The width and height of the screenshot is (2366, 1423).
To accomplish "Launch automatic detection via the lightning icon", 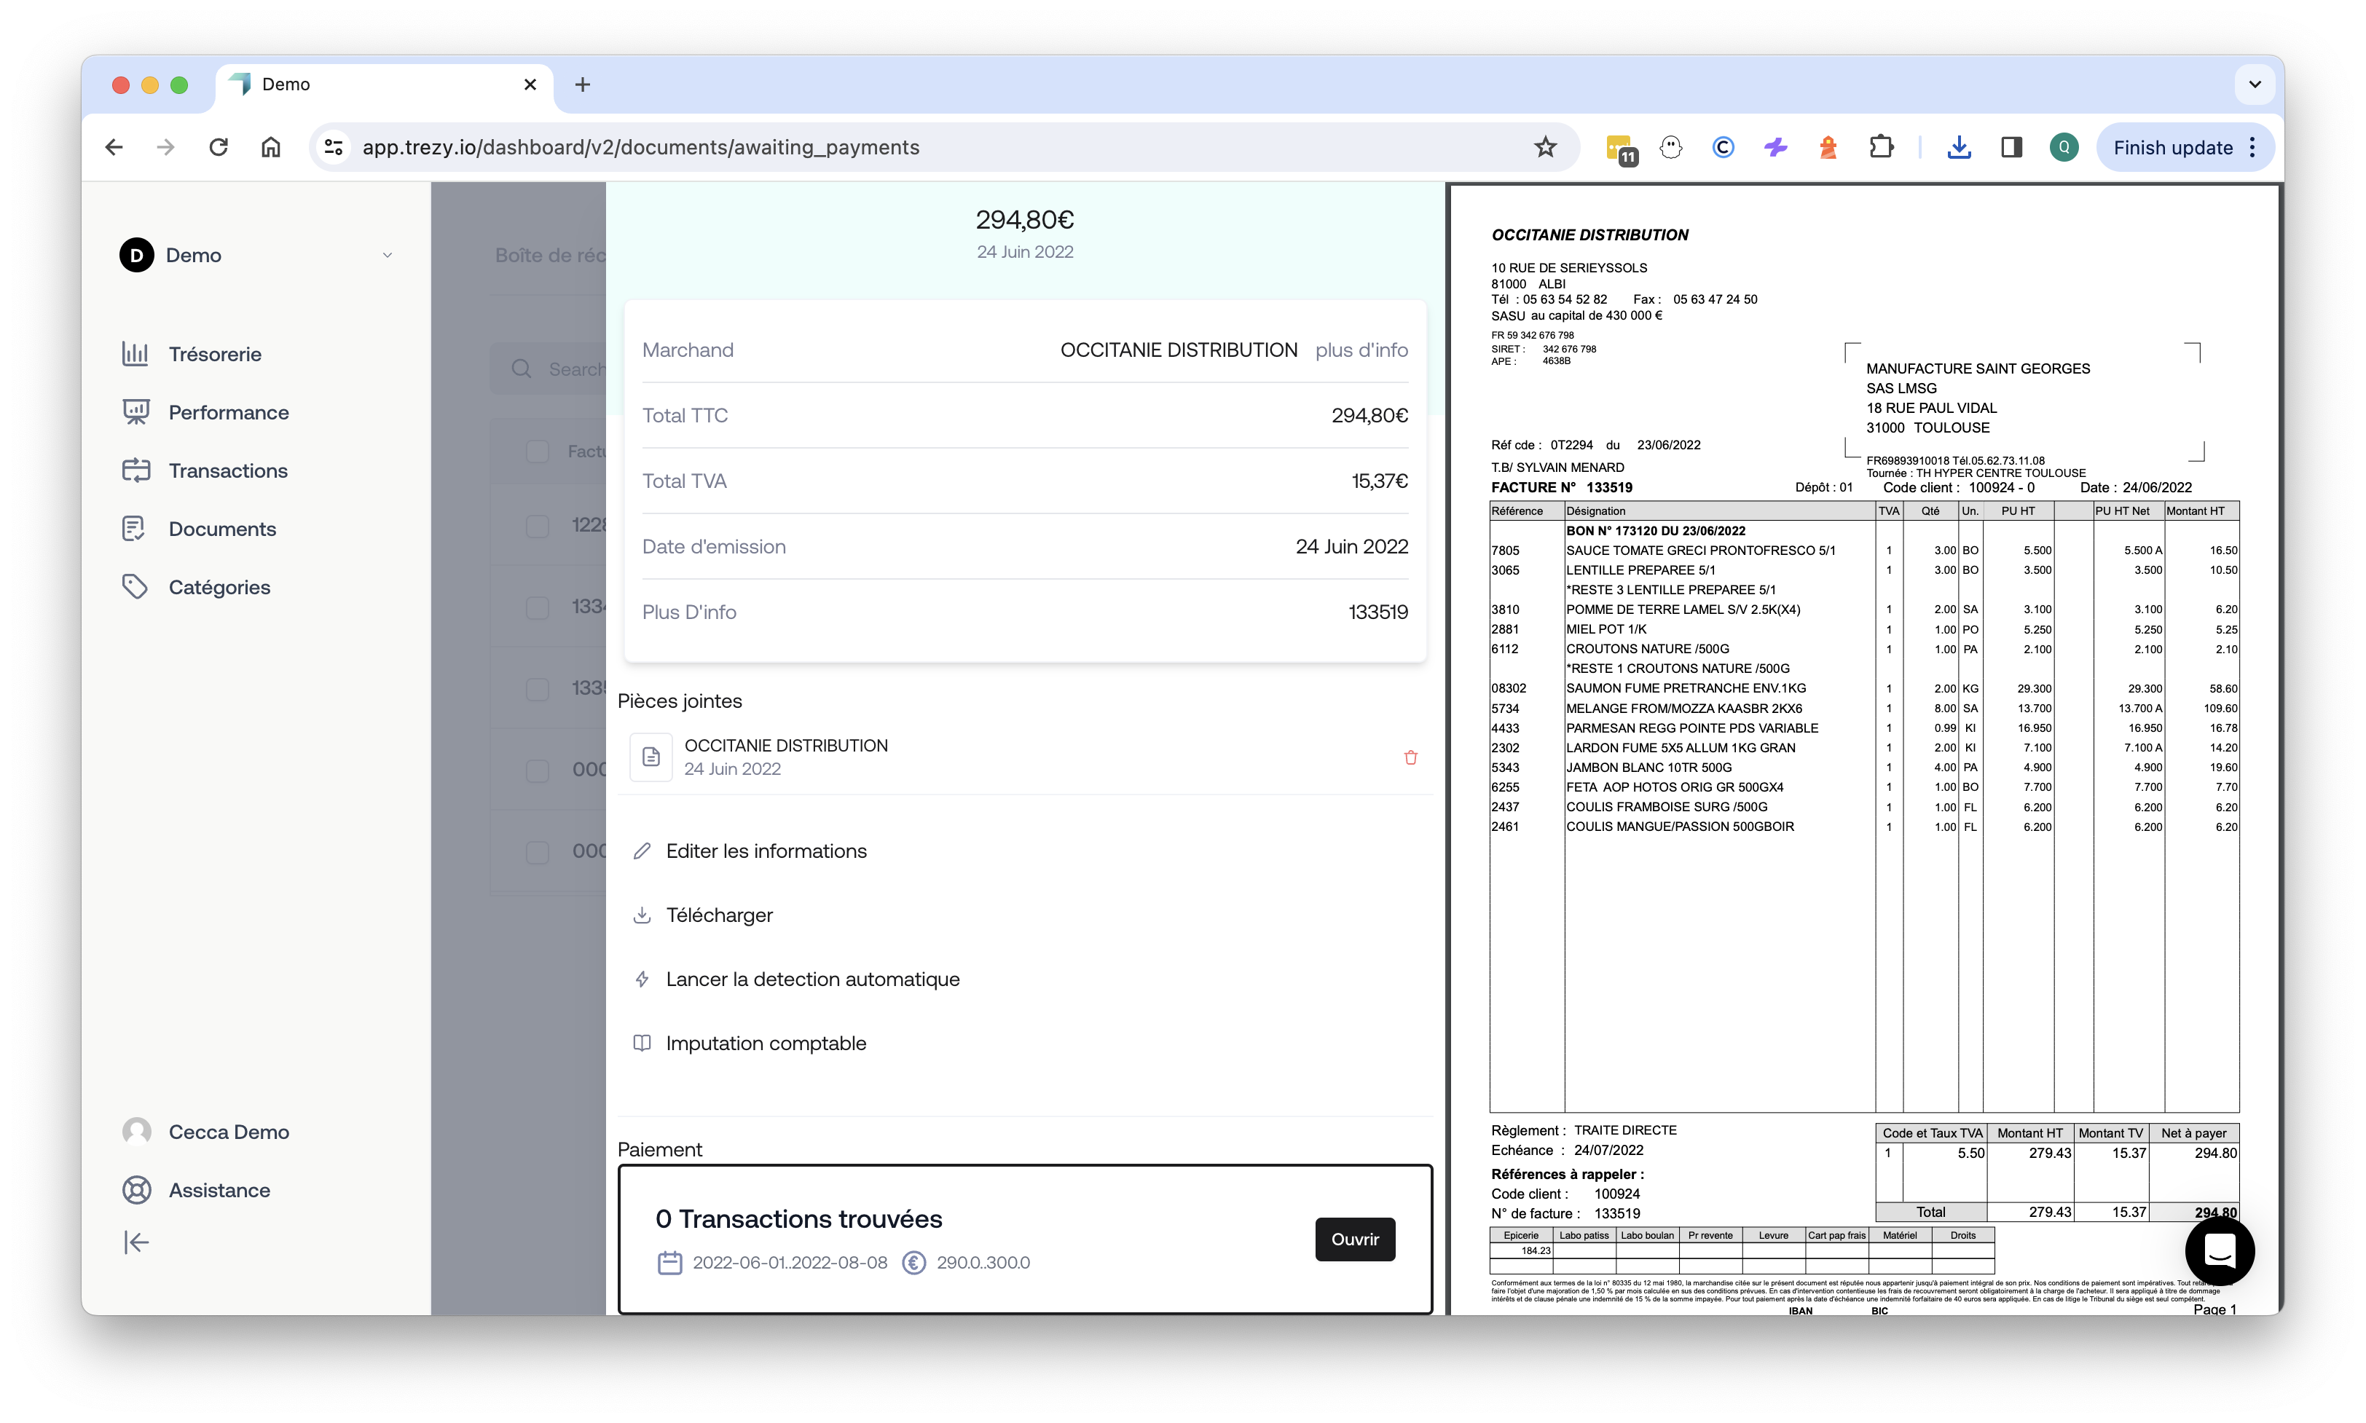I will pos(642,979).
